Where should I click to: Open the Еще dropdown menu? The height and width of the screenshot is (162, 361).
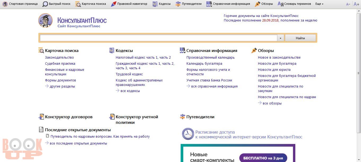pyautogui.click(x=319, y=4)
